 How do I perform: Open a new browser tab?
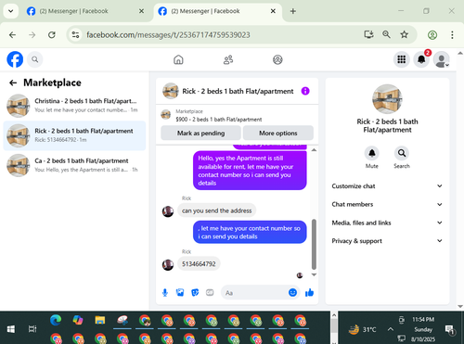(x=293, y=11)
